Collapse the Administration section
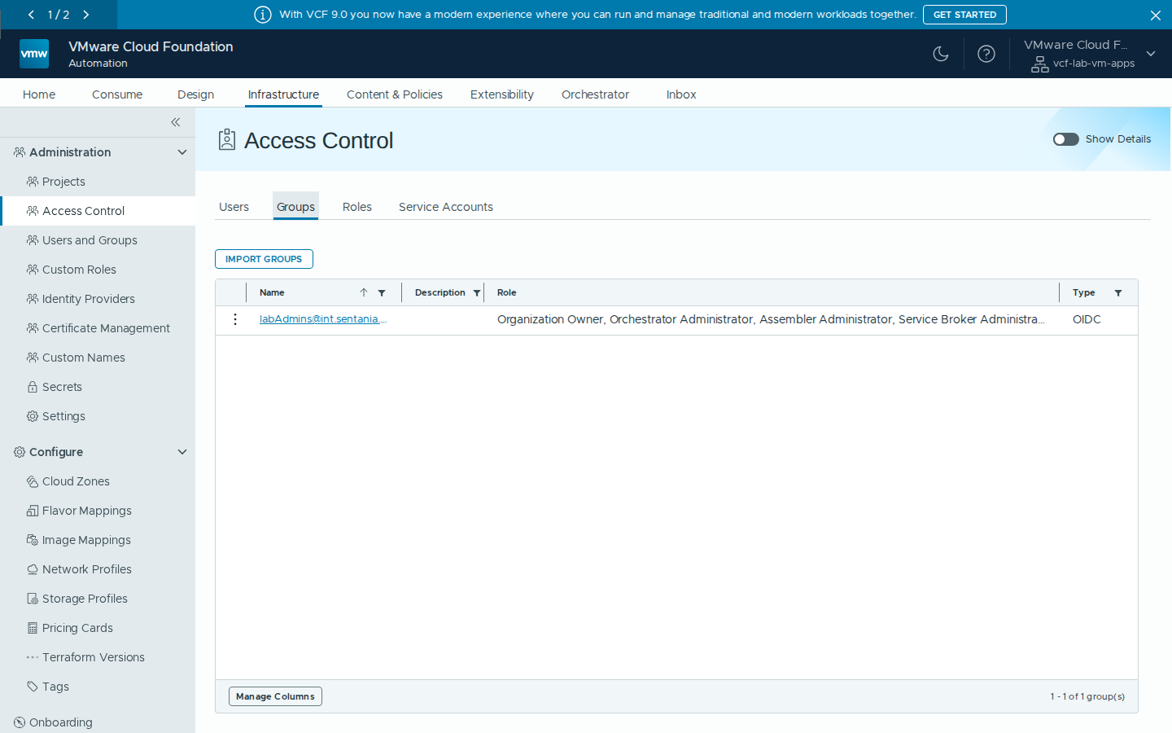 182,152
